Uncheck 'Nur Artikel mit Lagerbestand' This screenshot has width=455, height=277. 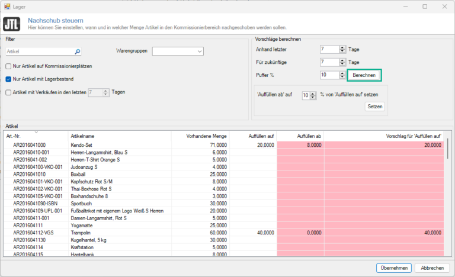pyautogui.click(x=8, y=79)
